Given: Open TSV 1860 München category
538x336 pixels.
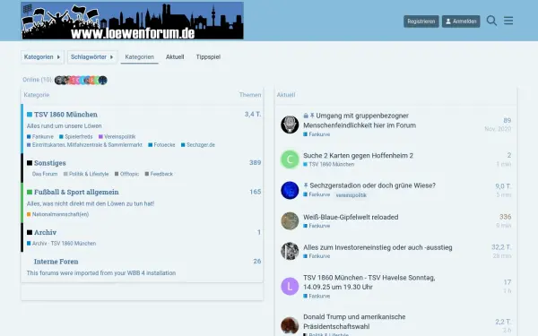Looking at the screenshot, I should [65, 115].
